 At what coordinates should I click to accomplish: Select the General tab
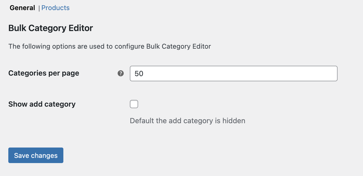pos(22,8)
